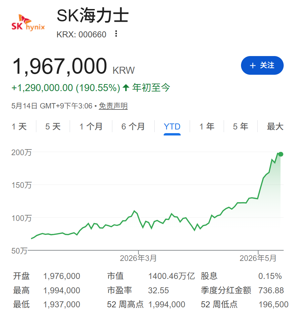Click the 市值 value 1400.46万亿
Screen dimensions: 290x323
point(171,276)
